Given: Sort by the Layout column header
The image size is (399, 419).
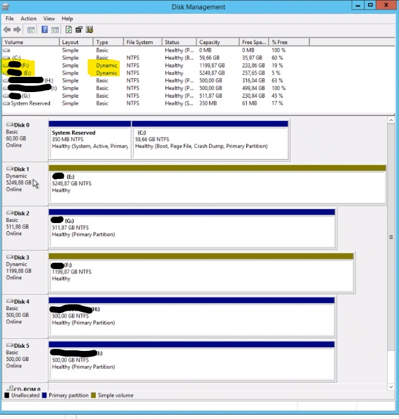Looking at the screenshot, I should (76, 42).
